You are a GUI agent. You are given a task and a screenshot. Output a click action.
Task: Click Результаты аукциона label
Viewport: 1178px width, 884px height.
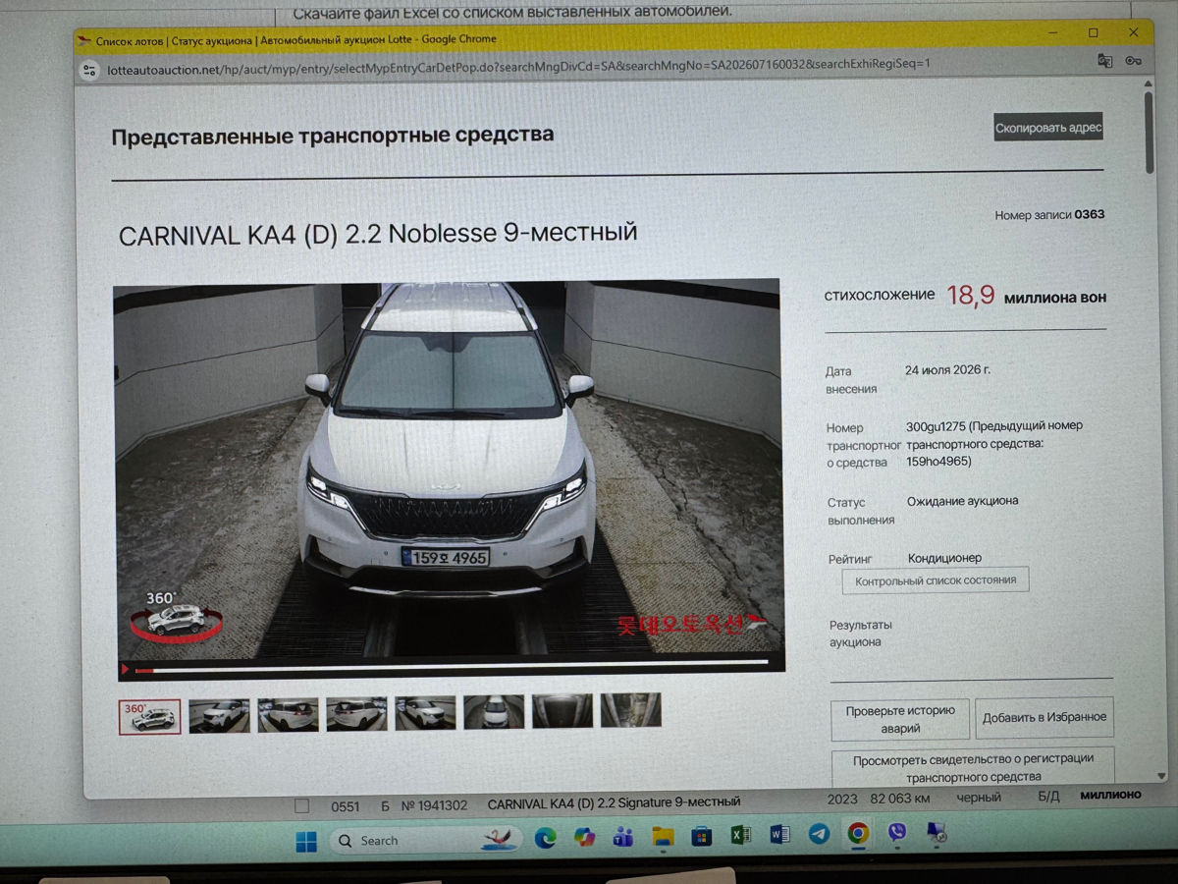pyautogui.click(x=860, y=633)
